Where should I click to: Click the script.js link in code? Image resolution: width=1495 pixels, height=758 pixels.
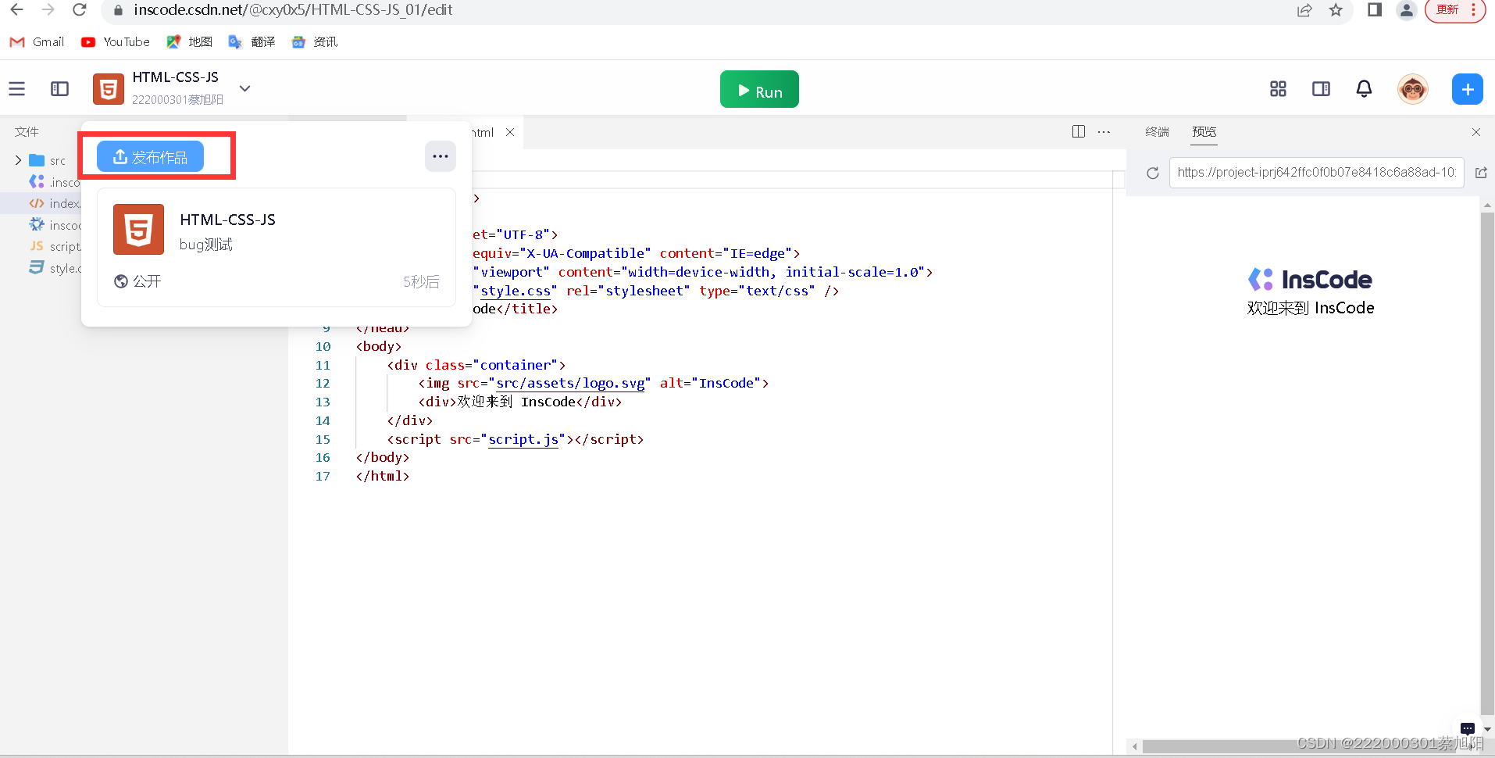(523, 439)
